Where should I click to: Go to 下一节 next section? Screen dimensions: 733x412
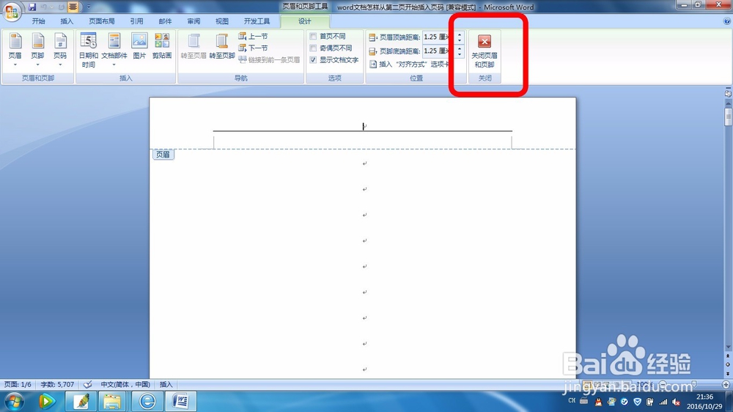coord(253,48)
